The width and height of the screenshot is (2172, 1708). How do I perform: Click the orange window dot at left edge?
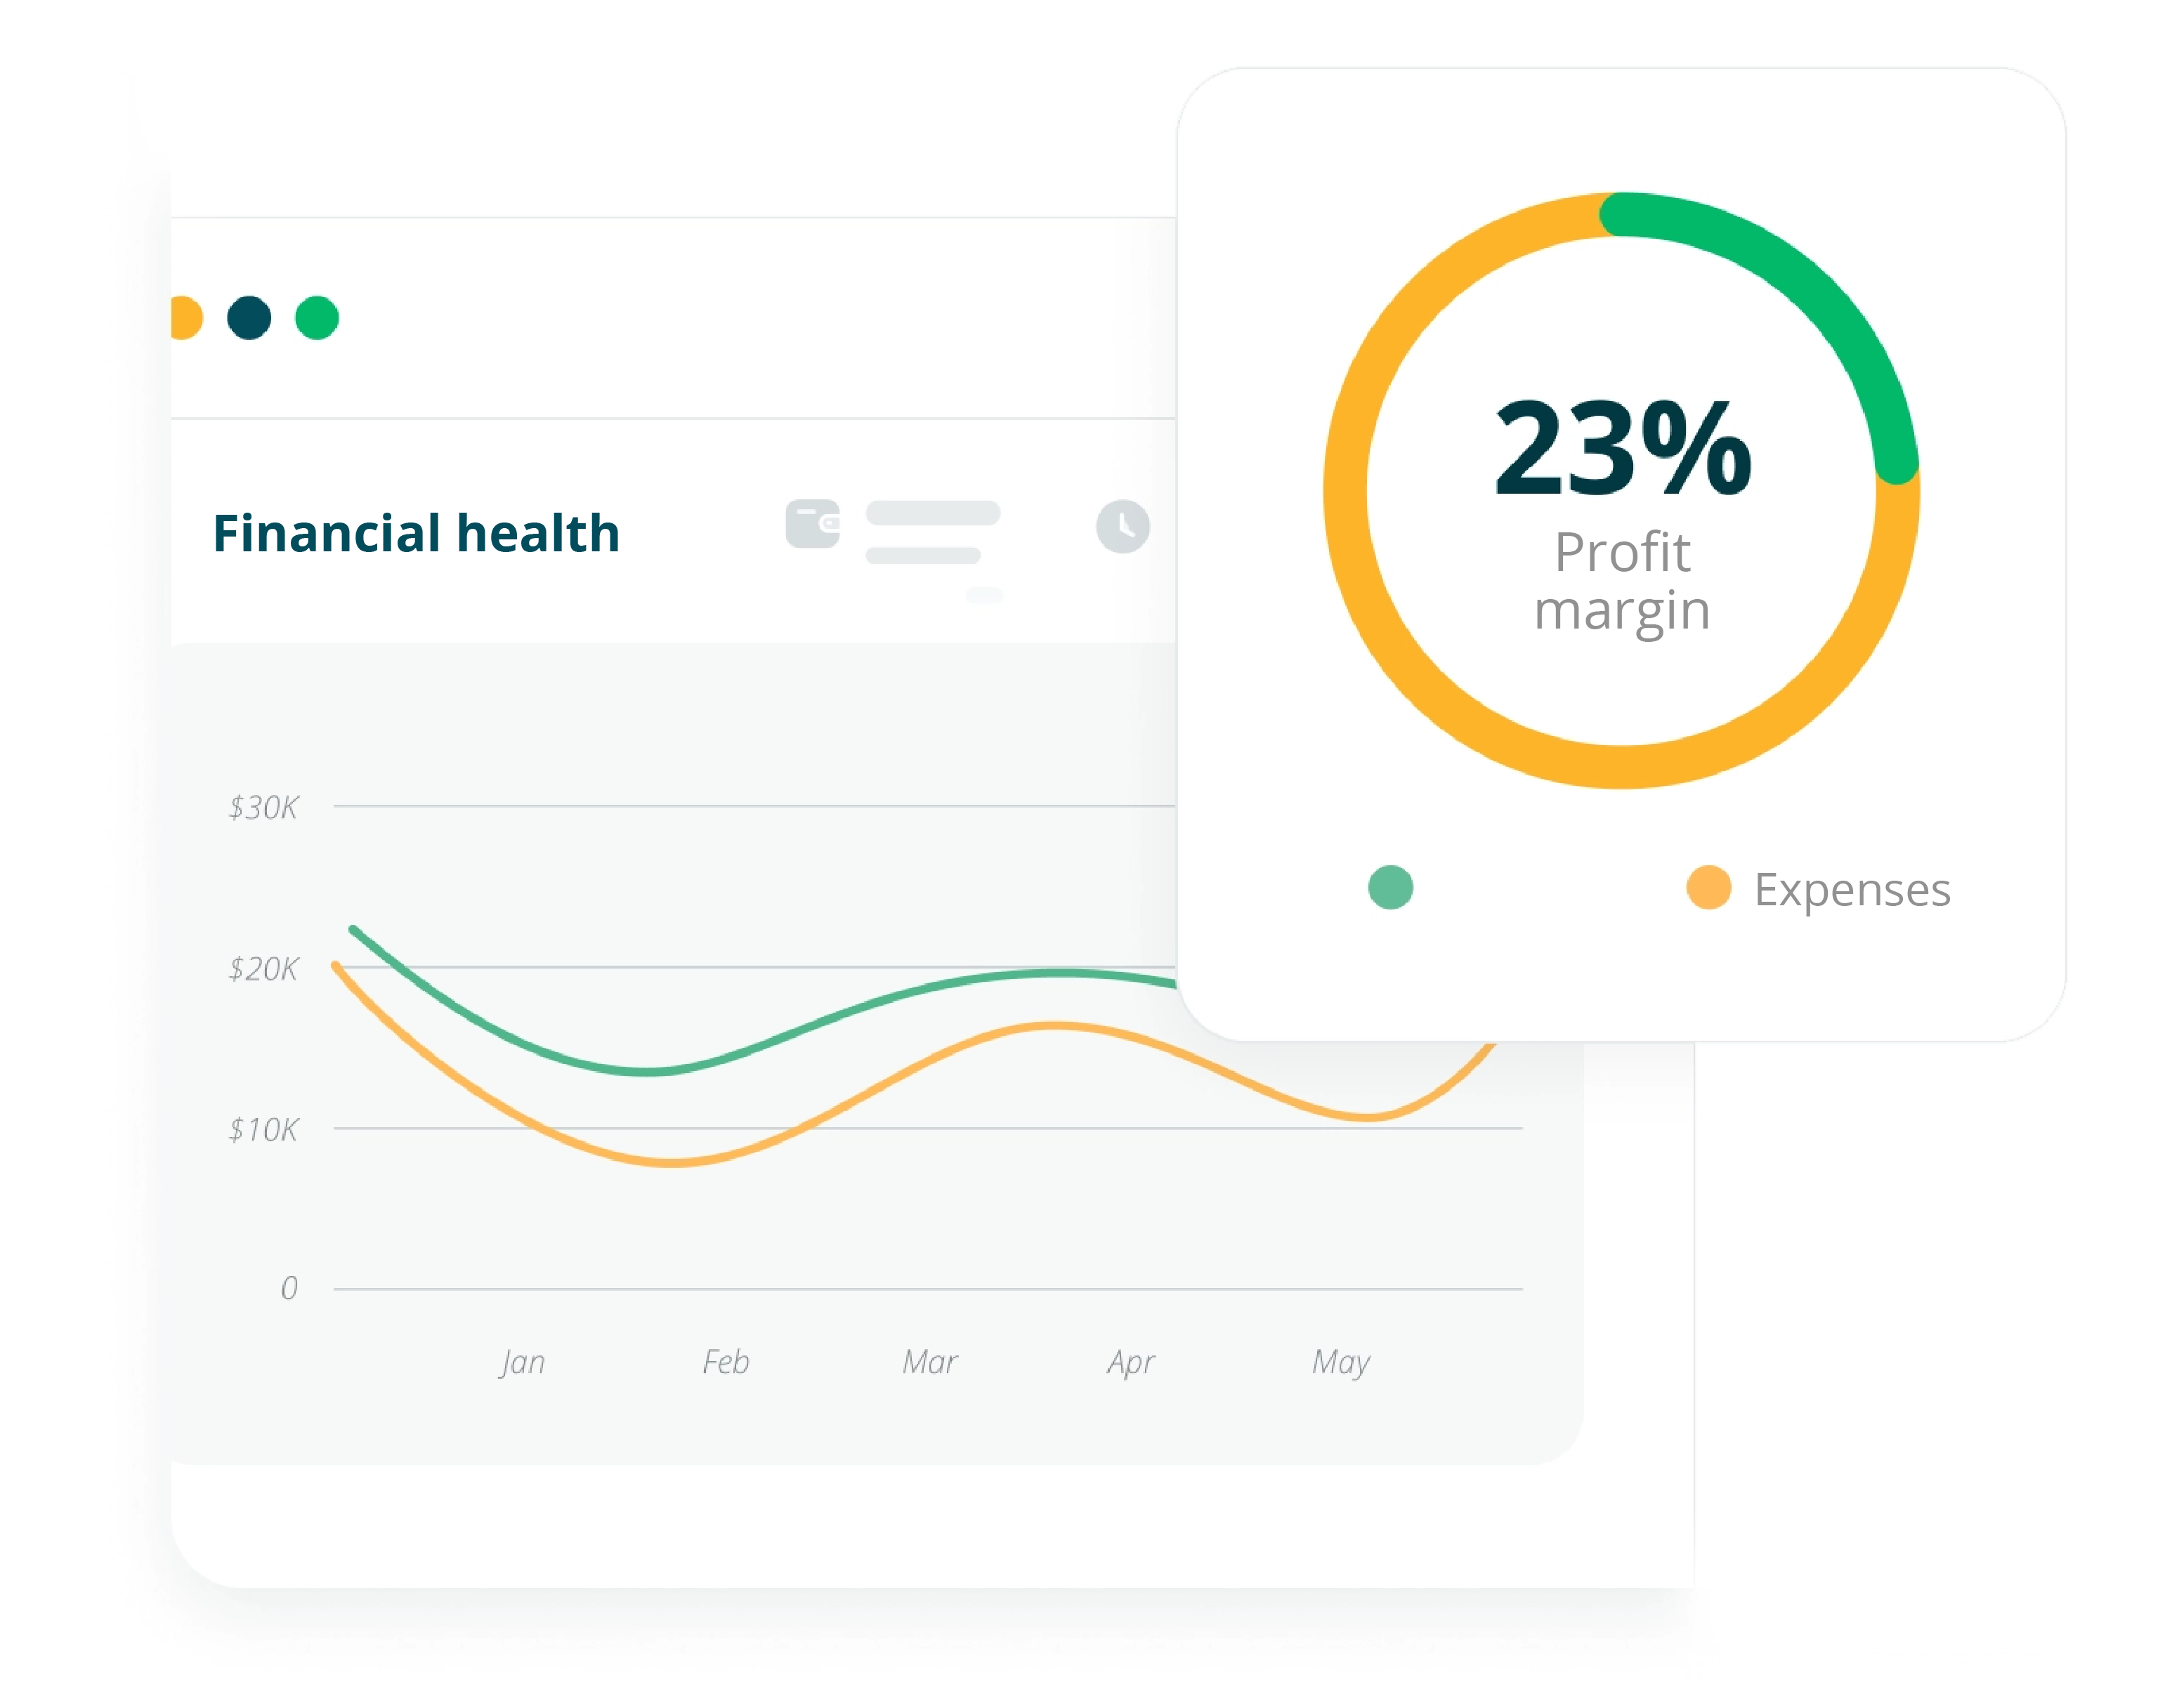click(186, 318)
